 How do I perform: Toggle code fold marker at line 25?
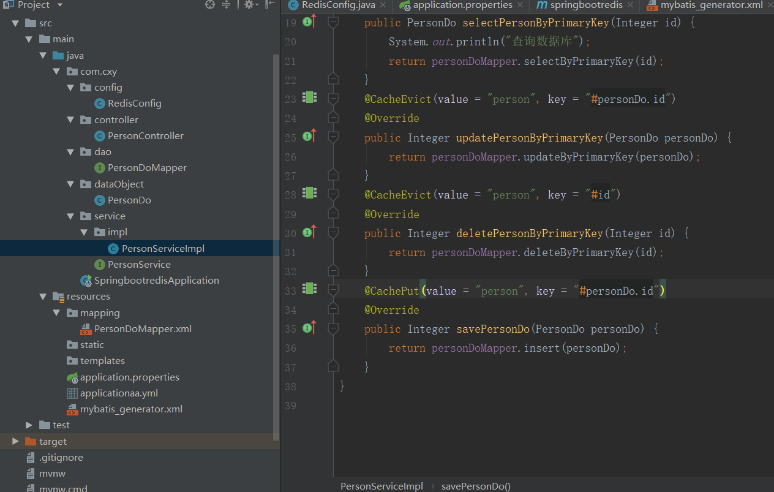[333, 137]
